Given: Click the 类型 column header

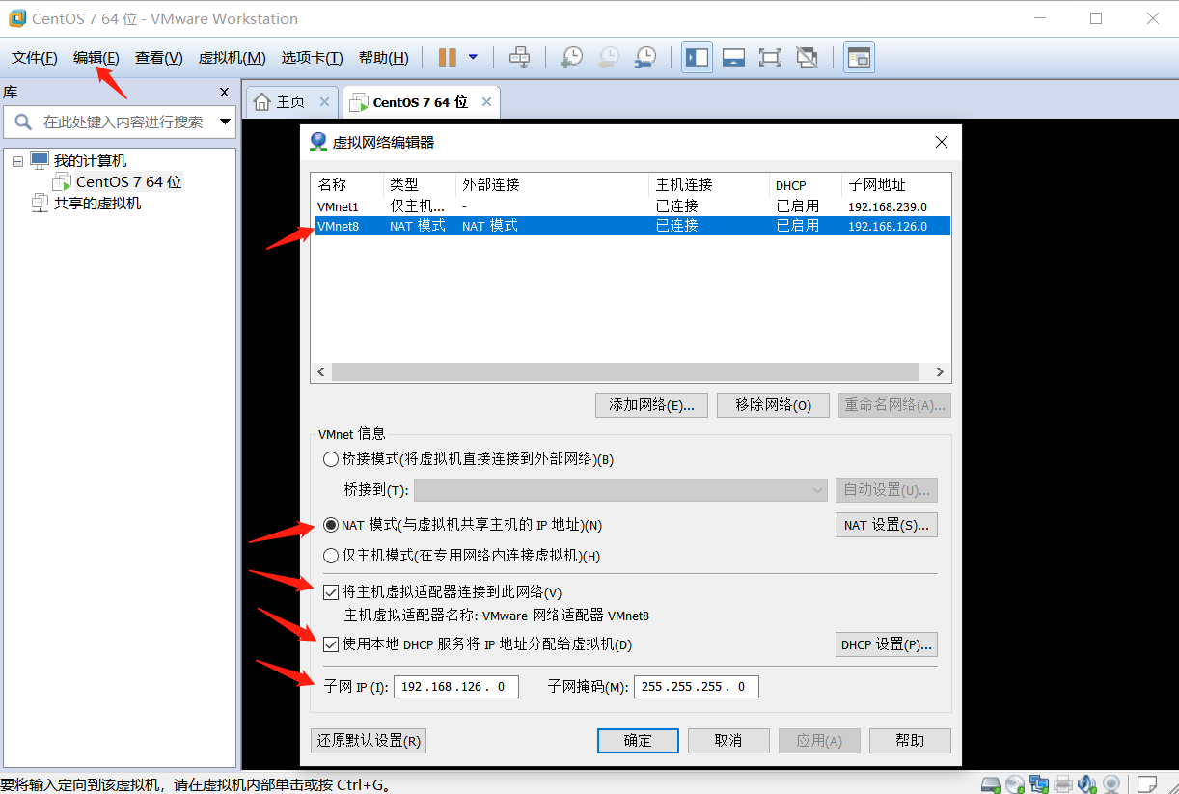Looking at the screenshot, I should tap(420, 185).
